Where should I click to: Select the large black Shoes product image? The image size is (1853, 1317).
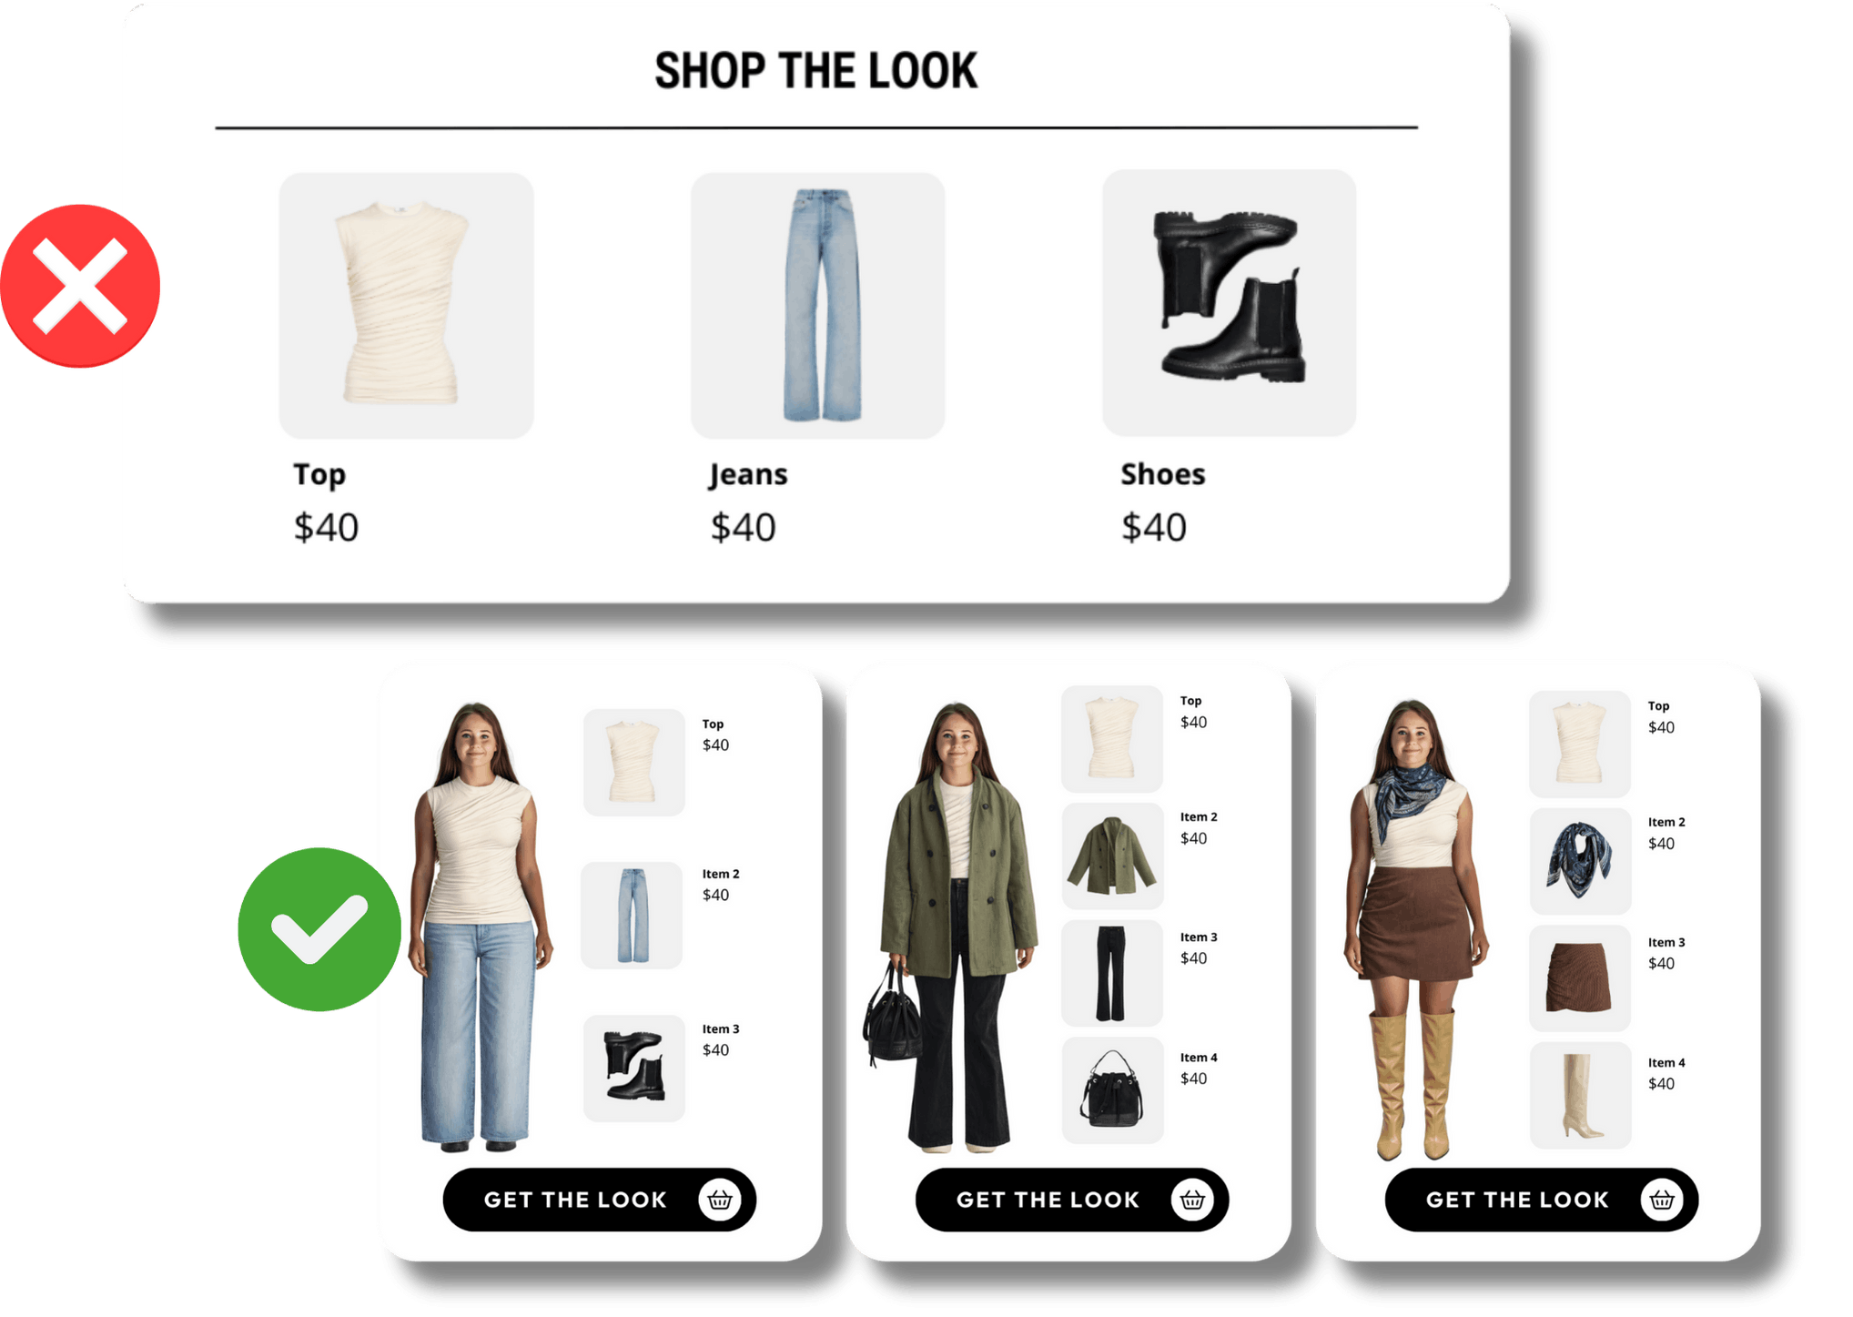[x=1229, y=303]
